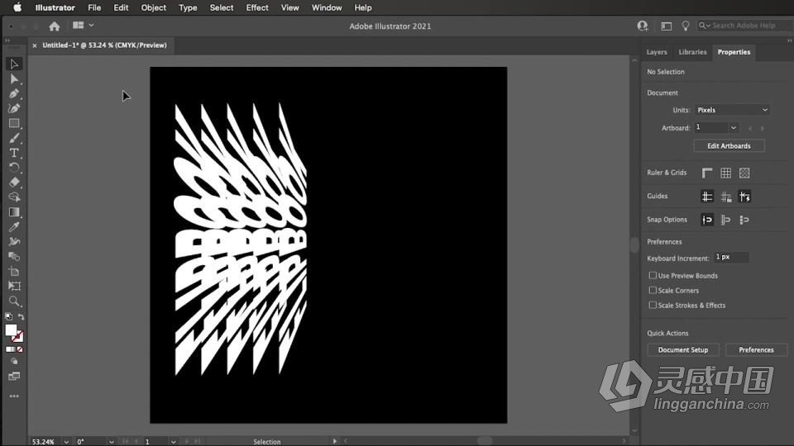
Task: Select the Paintbrush tool
Action: (x=14, y=138)
